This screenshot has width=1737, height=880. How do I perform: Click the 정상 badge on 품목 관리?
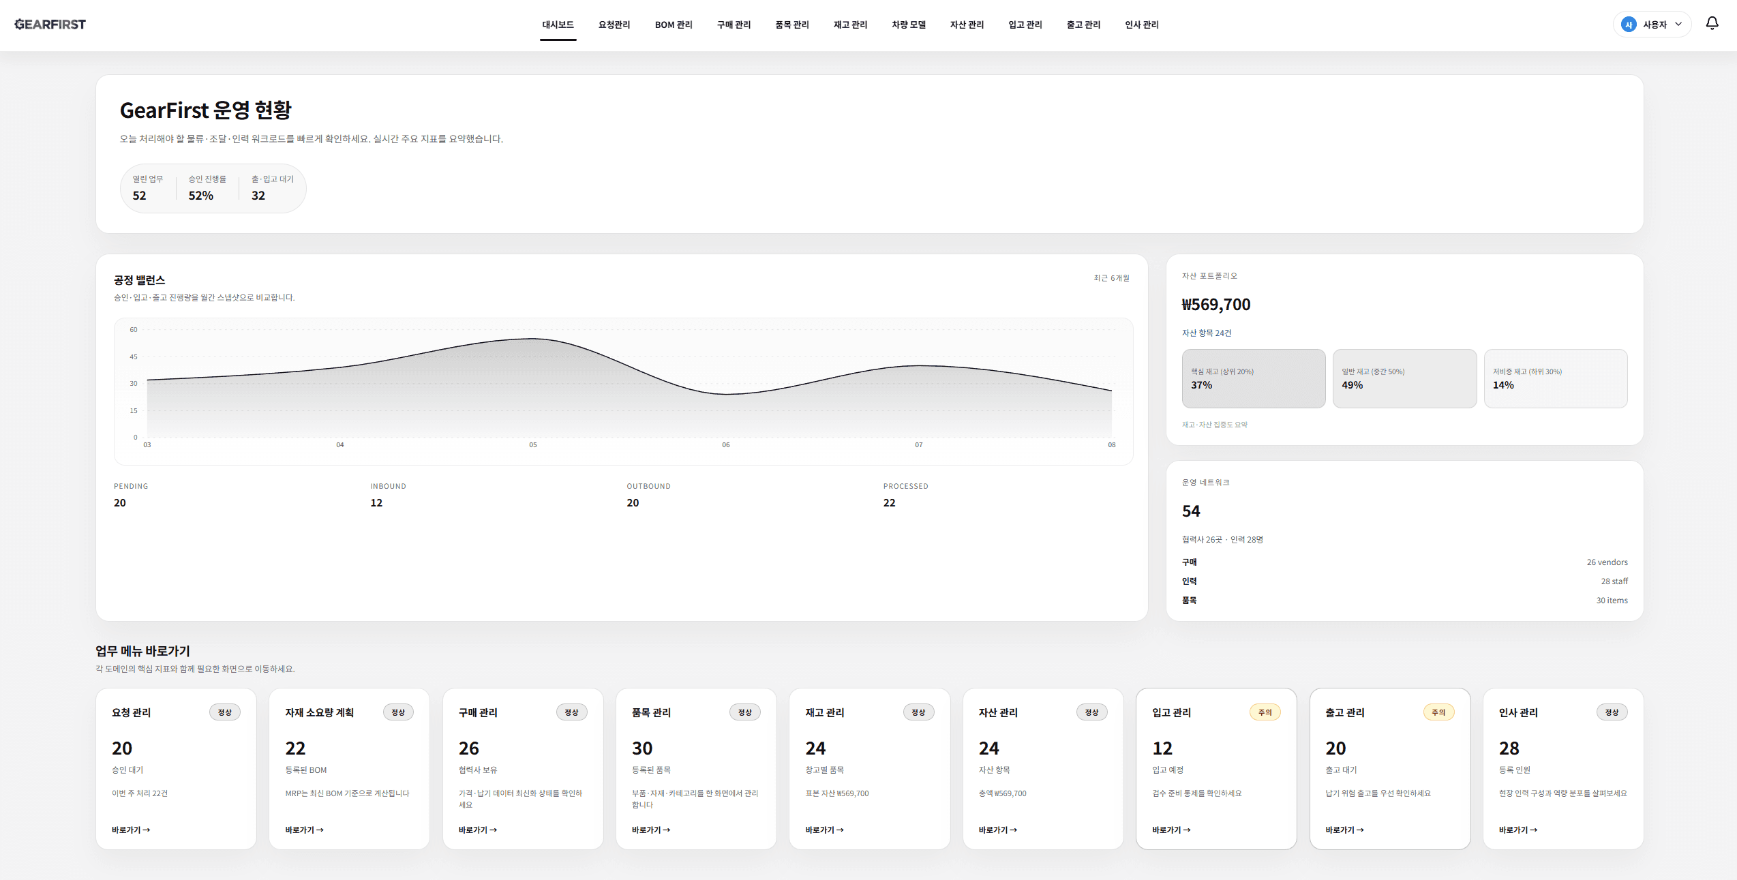coord(744,712)
